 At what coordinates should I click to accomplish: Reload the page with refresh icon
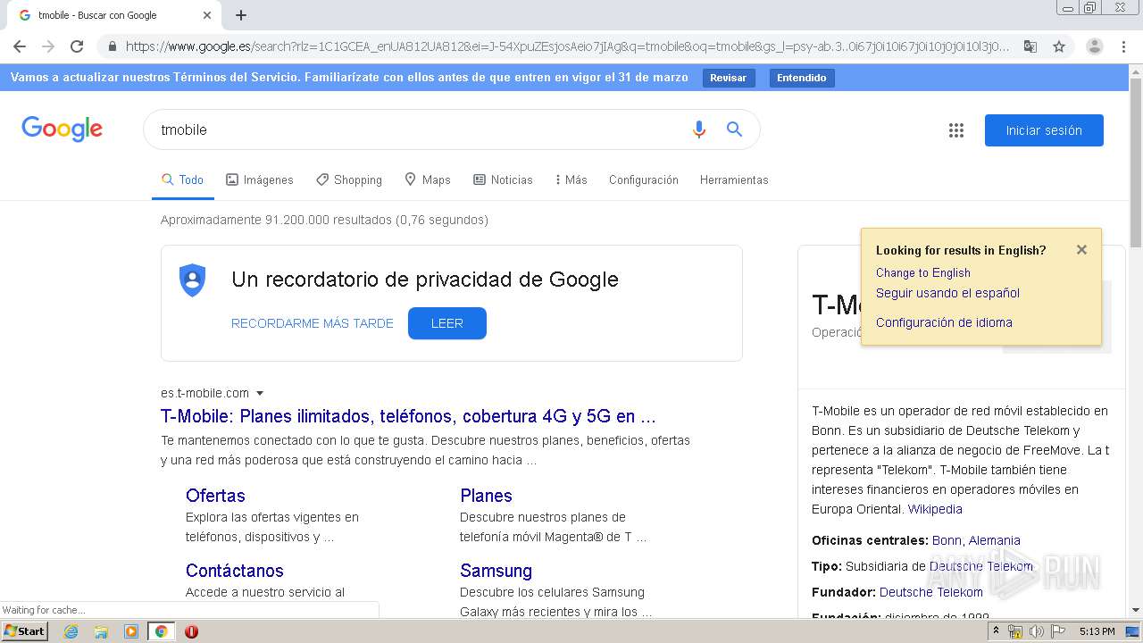click(x=77, y=46)
